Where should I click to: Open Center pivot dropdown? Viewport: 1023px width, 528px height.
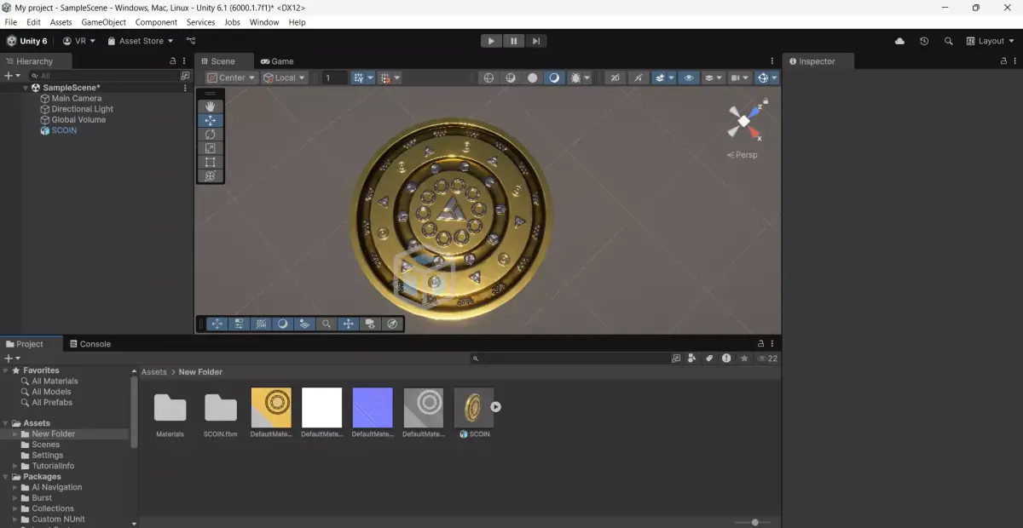(x=230, y=77)
